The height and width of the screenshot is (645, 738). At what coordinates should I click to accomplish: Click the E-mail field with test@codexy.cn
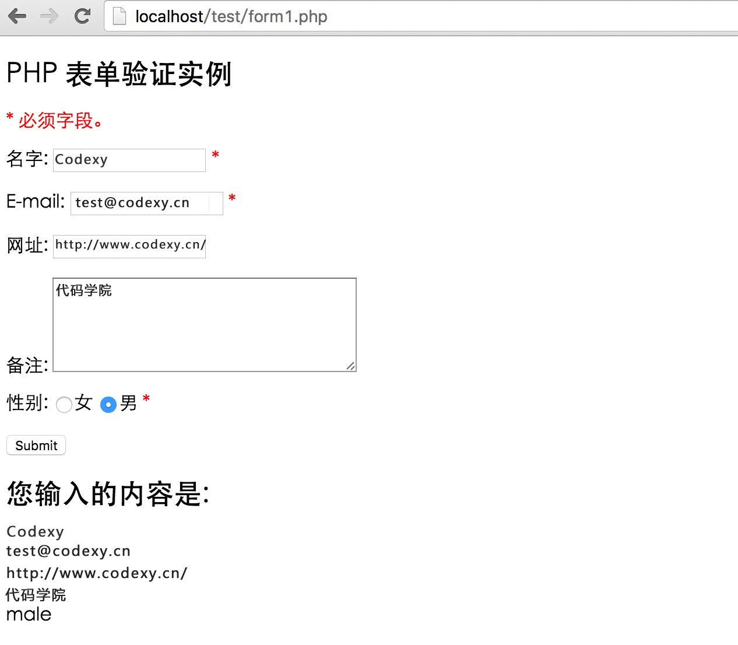(147, 203)
